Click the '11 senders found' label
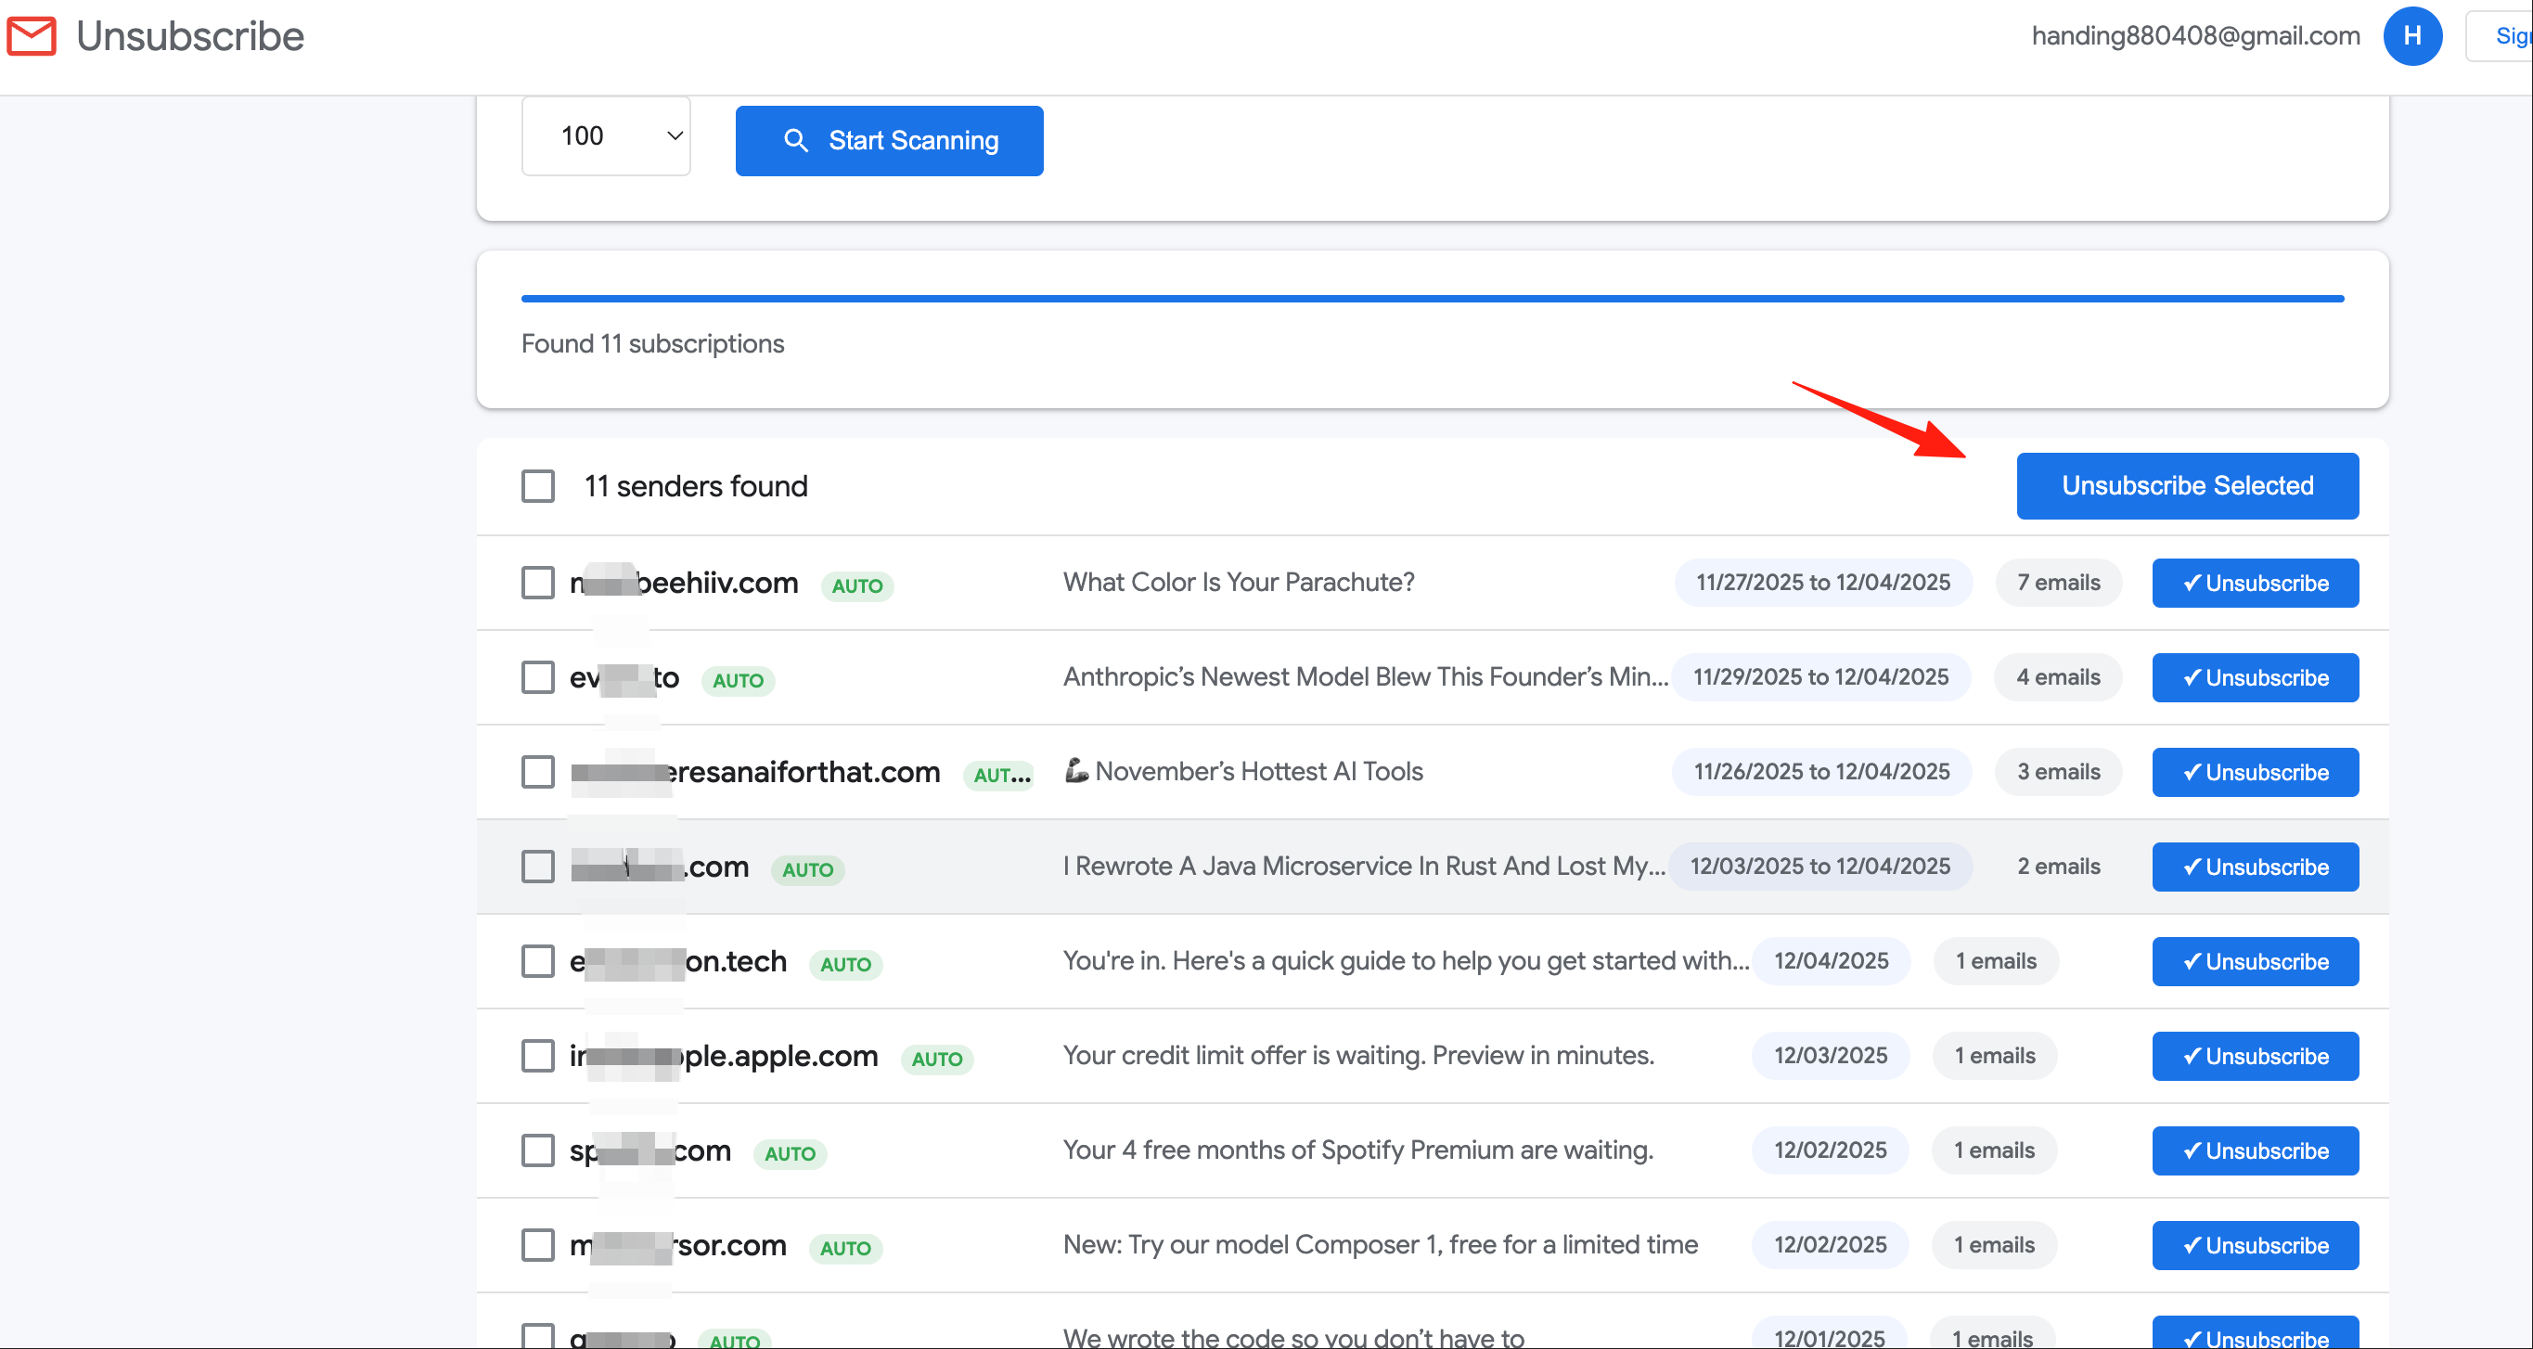This screenshot has height=1349, width=2533. (696, 486)
